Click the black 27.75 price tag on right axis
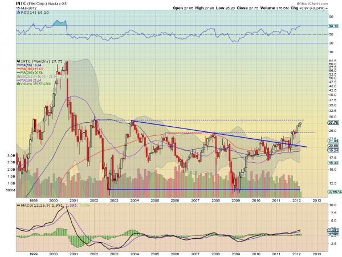The image size is (342, 257). (x=333, y=123)
